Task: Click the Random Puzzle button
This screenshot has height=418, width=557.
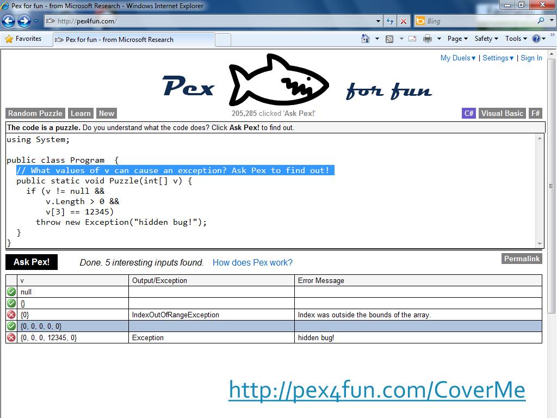Action: pos(35,113)
